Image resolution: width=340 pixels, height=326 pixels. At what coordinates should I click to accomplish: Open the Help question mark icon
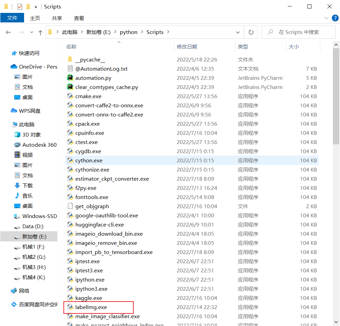point(335,18)
